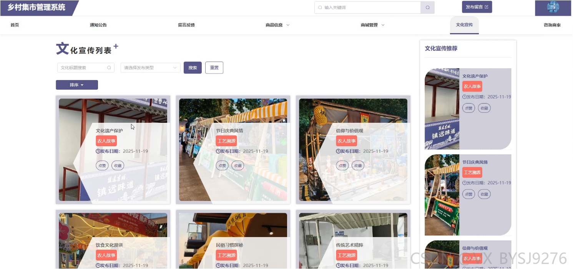
Task: Click the magnifier search button in header
Action: pos(428,7)
